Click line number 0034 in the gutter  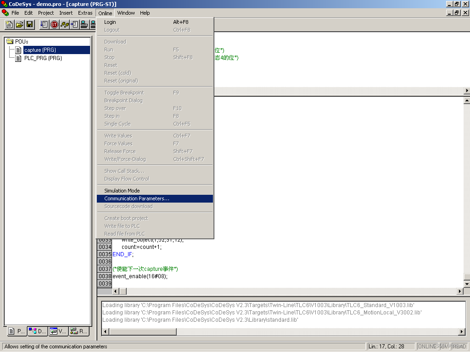pyautogui.click(x=105, y=247)
